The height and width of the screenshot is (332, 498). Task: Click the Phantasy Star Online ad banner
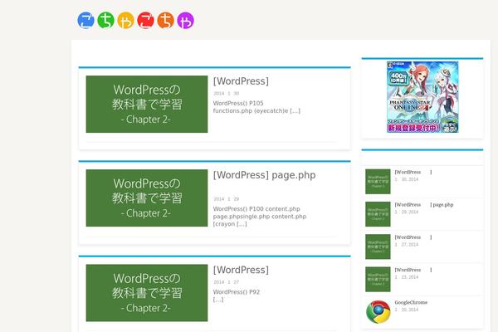pyautogui.click(x=422, y=97)
